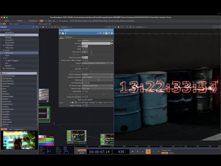Open the Reading Direction dropdown

97,77
